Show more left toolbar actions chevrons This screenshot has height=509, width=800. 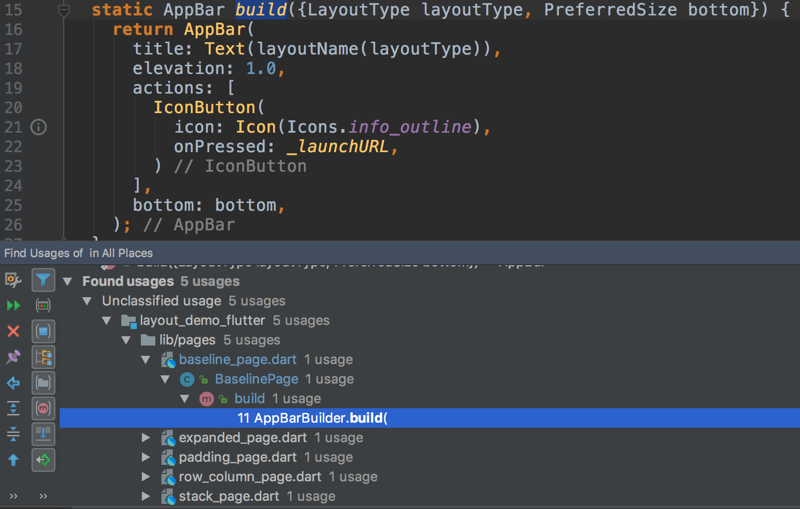[x=13, y=496]
